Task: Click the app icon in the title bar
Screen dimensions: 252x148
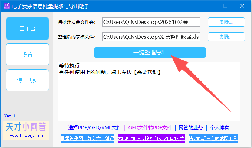Action: (x=7, y=6)
